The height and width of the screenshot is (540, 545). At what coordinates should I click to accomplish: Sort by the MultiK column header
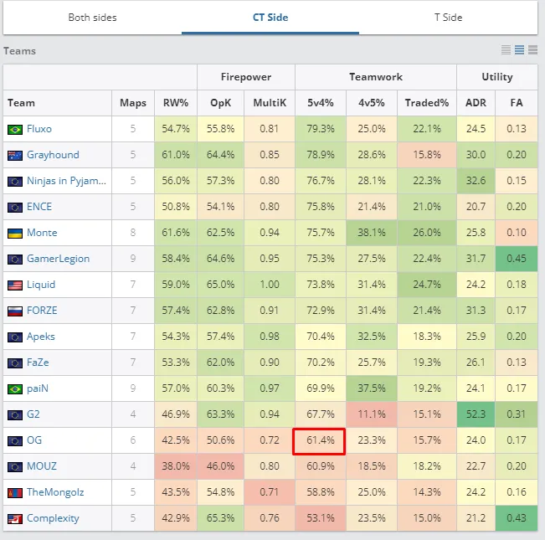click(270, 103)
